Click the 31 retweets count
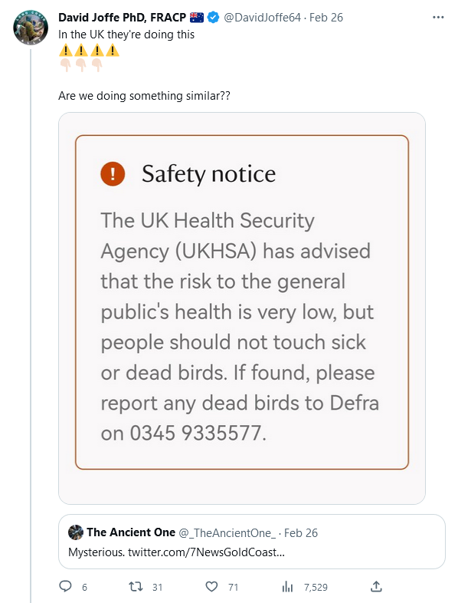The image size is (458, 603). tap(158, 587)
